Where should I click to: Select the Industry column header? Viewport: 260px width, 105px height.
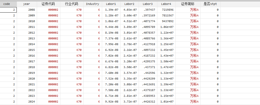pyautogui.click(x=93, y=4)
